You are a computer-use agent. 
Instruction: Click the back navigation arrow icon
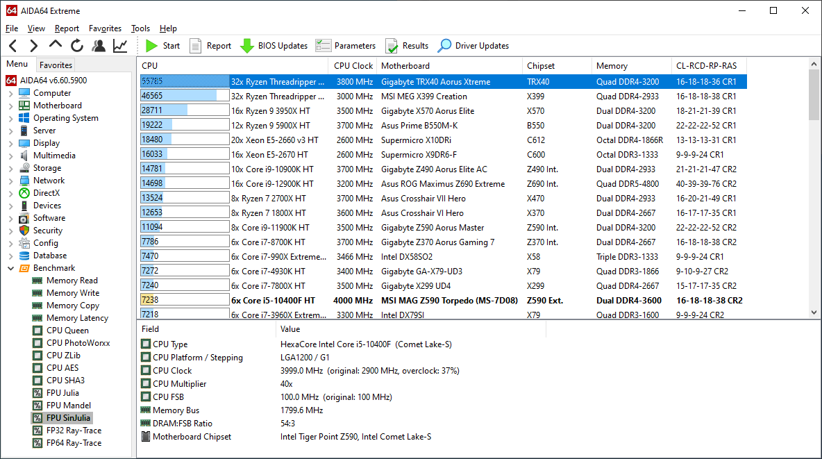pos(12,46)
